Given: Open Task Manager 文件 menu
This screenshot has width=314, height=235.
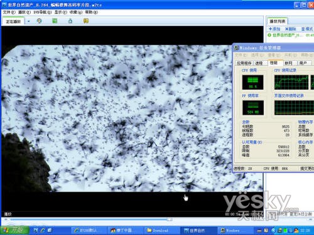Looking at the screenshot, I should [241, 55].
